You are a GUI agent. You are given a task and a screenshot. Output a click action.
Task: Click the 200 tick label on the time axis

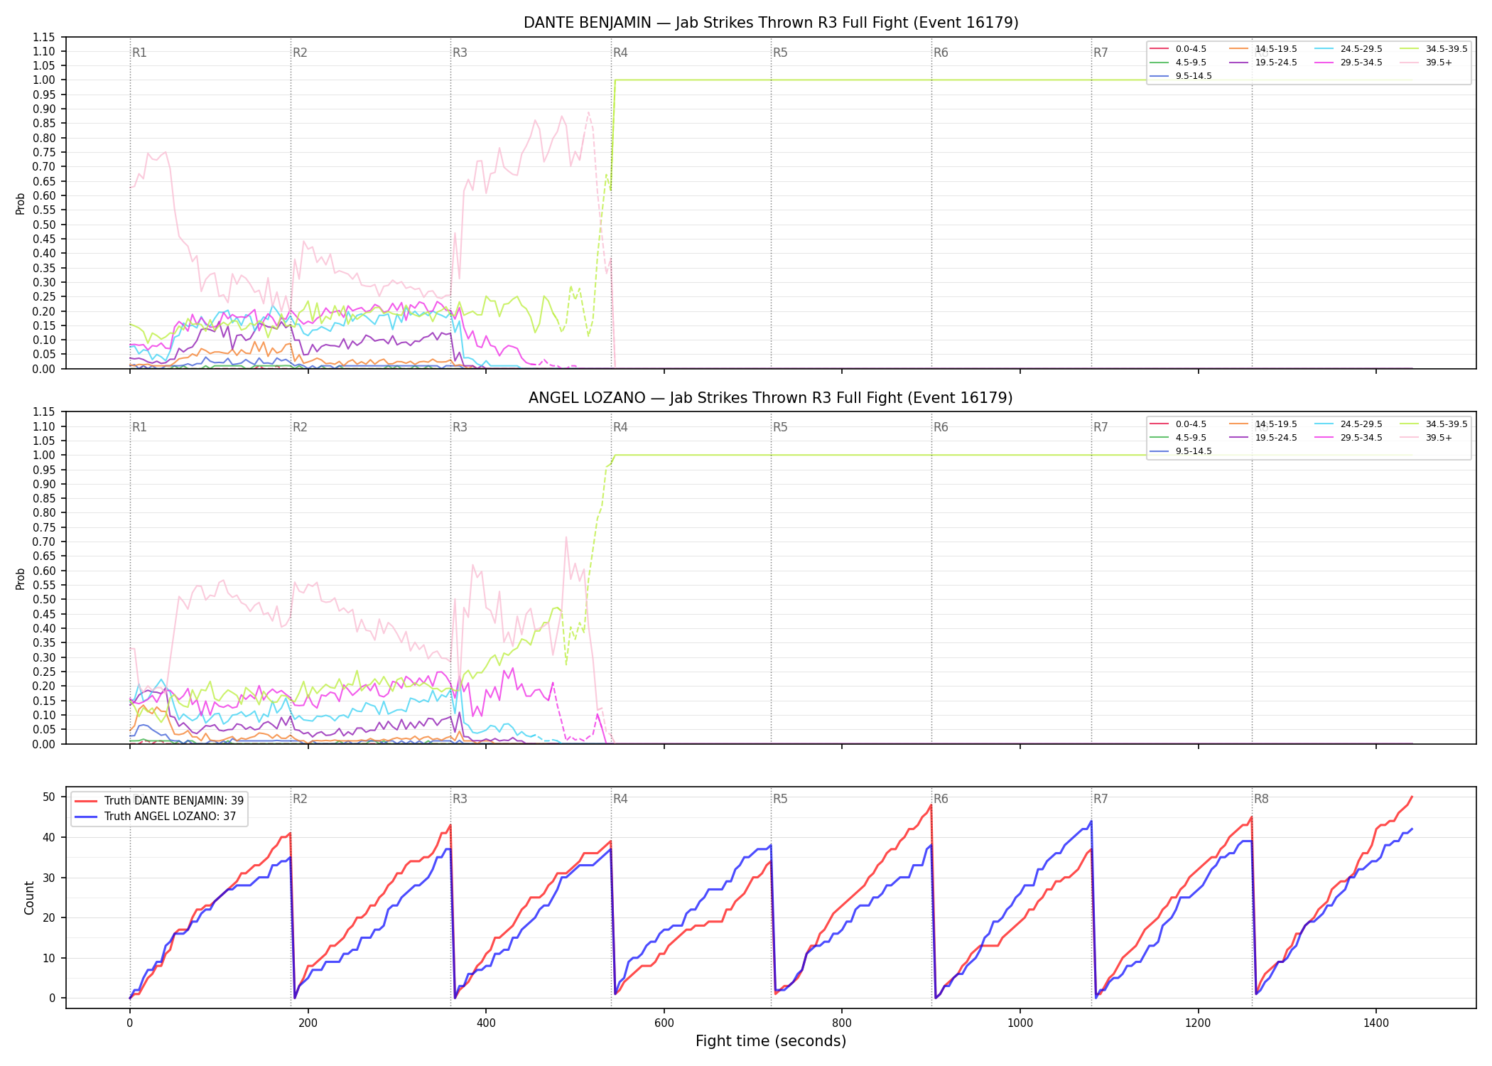(x=308, y=1023)
